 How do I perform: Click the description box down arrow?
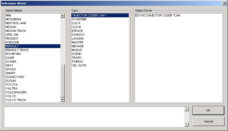click(x=187, y=124)
